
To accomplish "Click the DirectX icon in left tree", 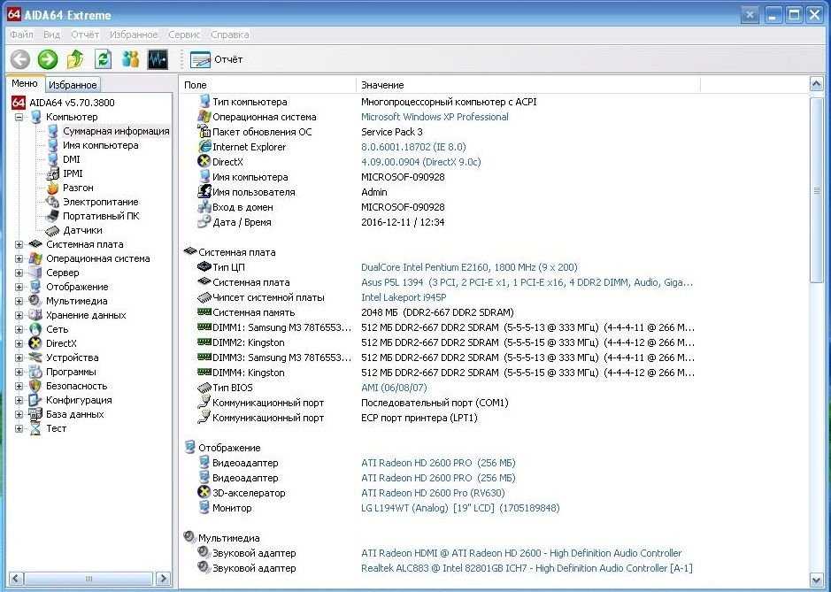I will 35,343.
